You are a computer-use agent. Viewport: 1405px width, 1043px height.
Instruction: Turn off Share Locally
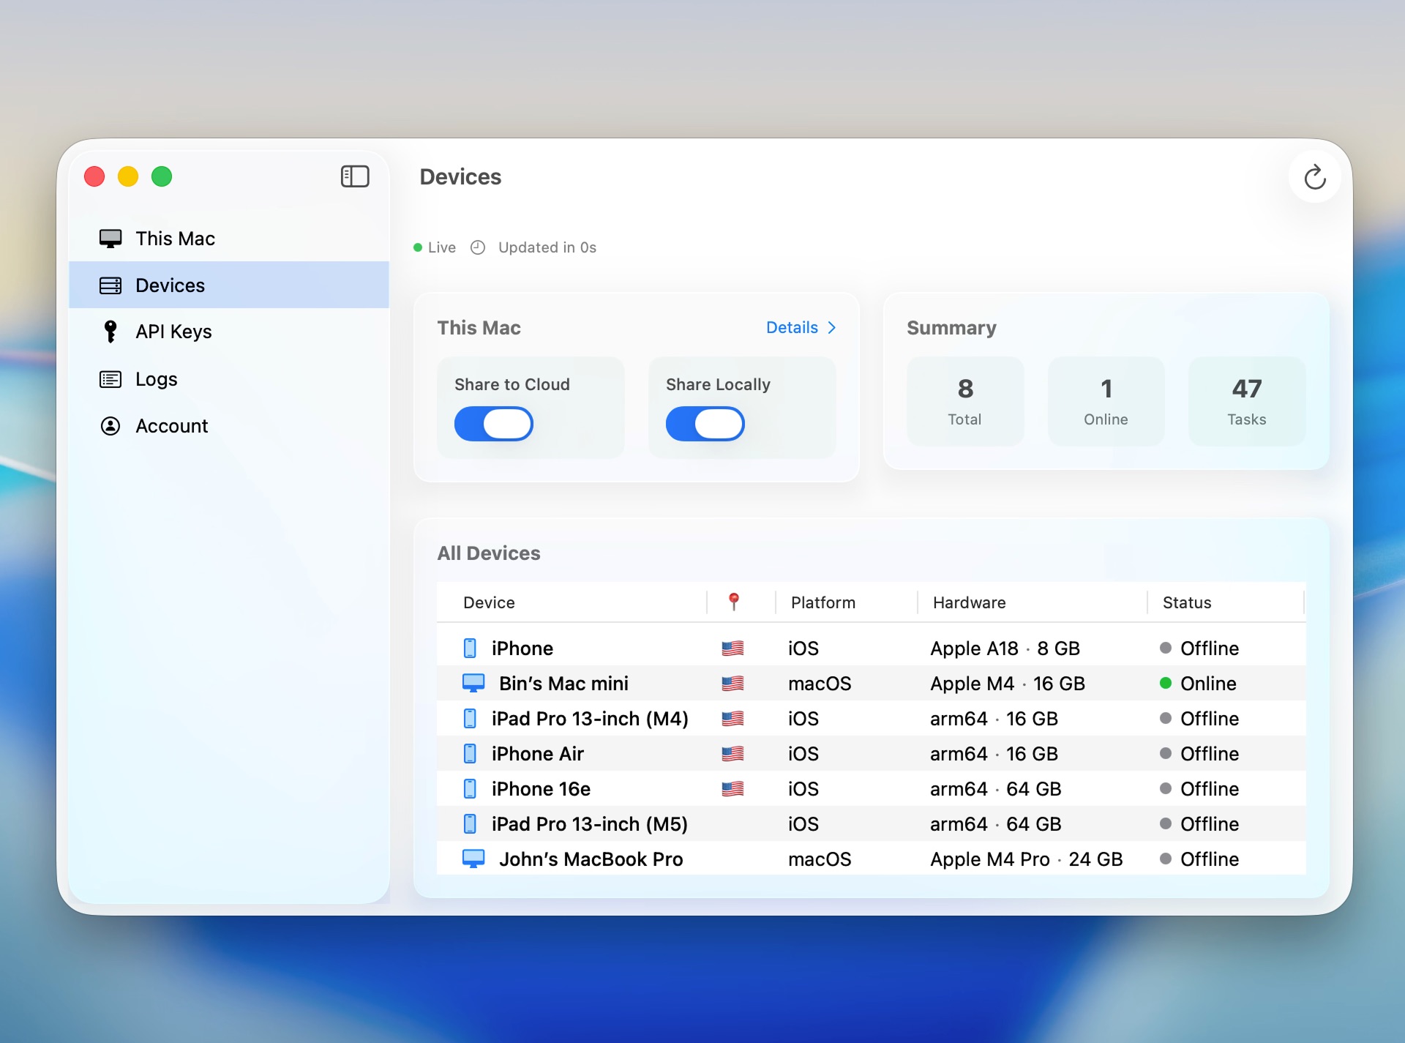(x=705, y=424)
